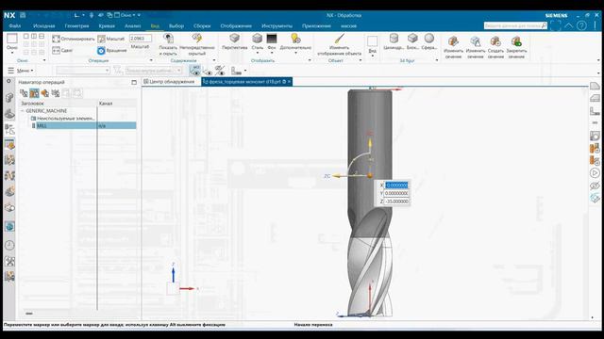Select Неиспользуемые элементы tree item
The image size is (604, 339).
click(65, 119)
